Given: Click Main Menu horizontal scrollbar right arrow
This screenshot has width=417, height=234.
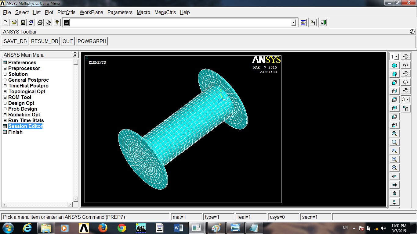Looking at the screenshot, I should (x=70, y=204).
